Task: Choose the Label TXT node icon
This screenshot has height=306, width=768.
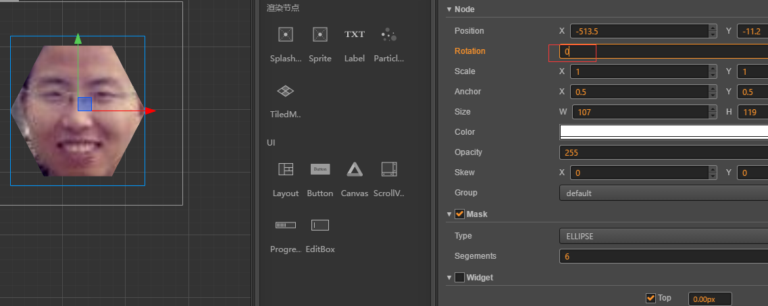Action: point(355,34)
